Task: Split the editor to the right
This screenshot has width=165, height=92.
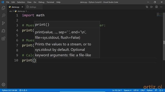Action: [x=156, y=7]
